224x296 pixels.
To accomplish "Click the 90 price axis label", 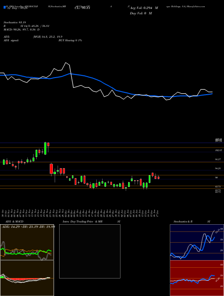I will [x=217, y=178].
